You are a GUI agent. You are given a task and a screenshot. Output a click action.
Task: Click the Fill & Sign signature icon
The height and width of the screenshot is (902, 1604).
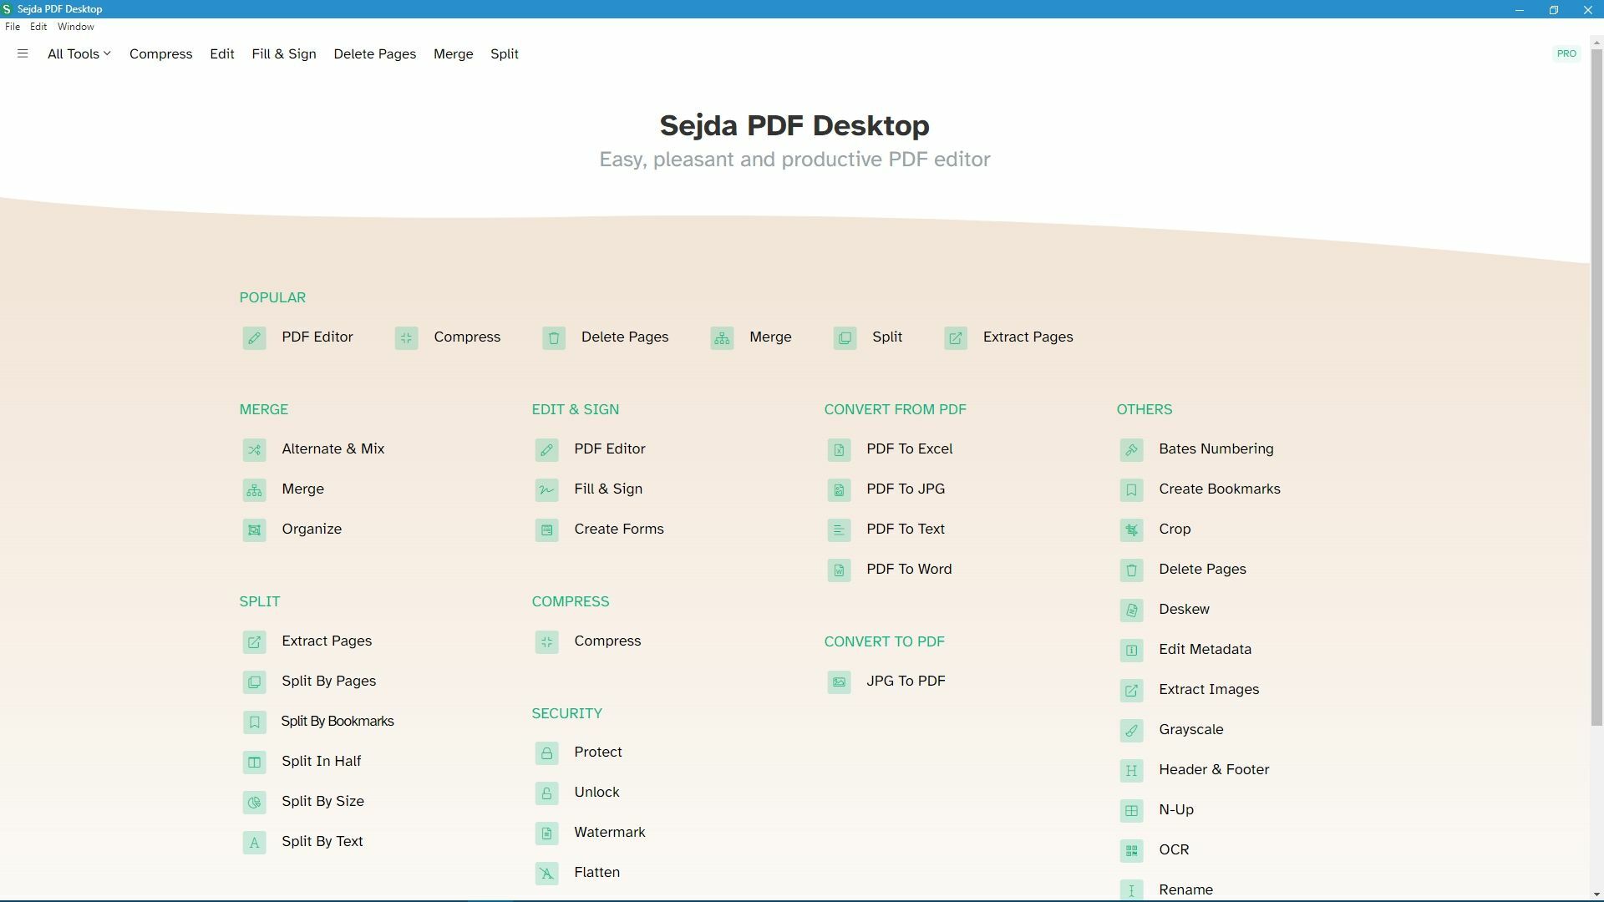pyautogui.click(x=547, y=490)
